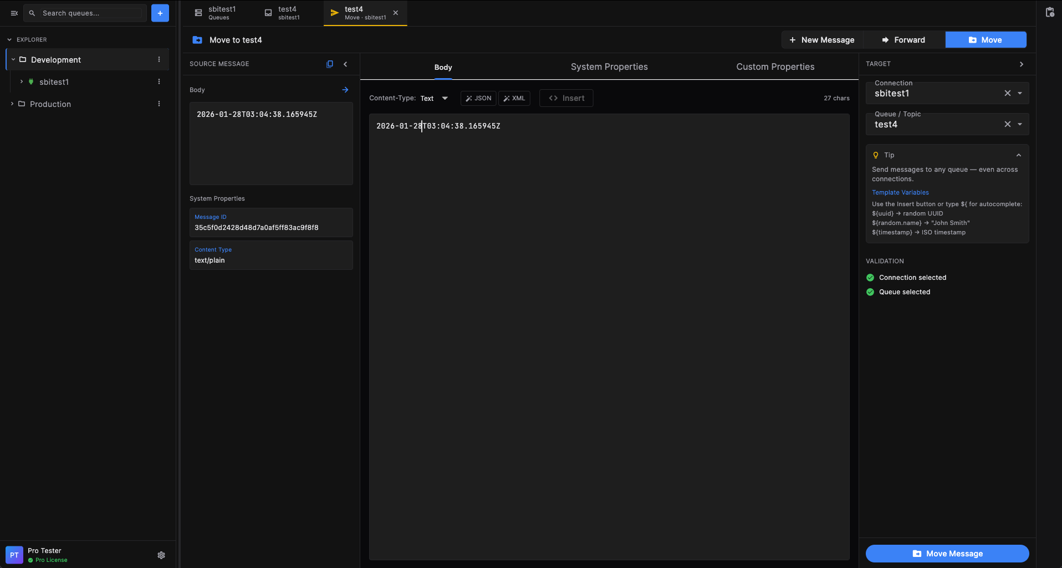Viewport: 1062px width, 568px height.
Task: Format body as XML
Action: click(x=514, y=98)
